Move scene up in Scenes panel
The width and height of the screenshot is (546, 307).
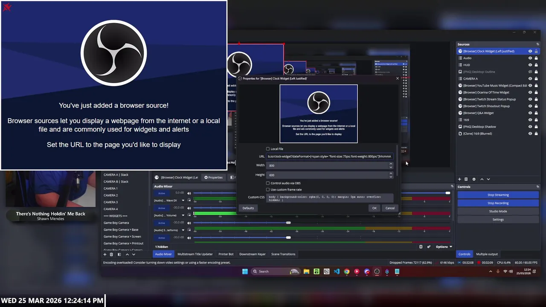coord(127,254)
